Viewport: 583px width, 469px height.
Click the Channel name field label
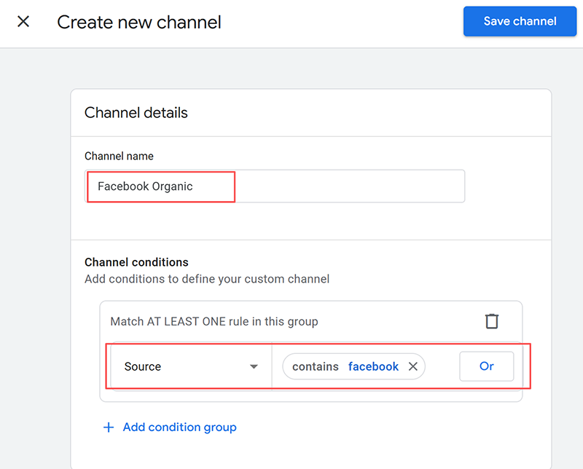119,156
